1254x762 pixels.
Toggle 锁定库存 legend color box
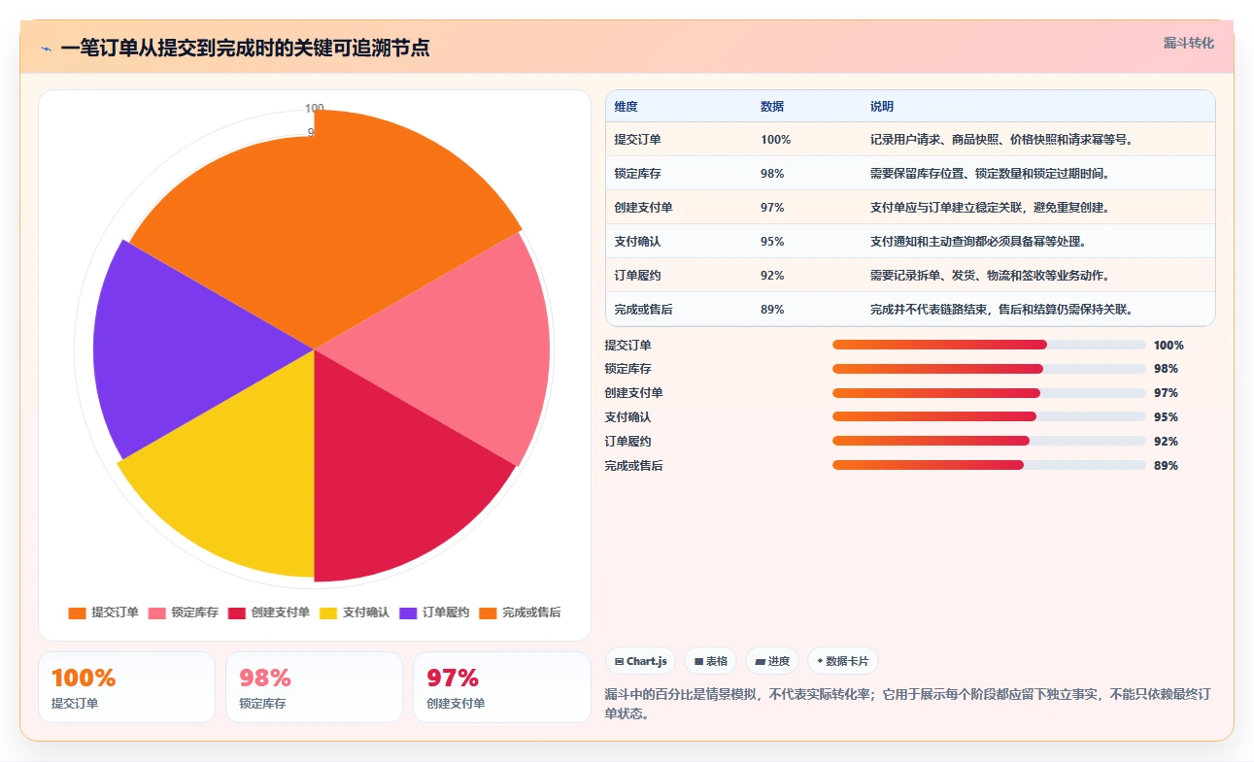[157, 613]
